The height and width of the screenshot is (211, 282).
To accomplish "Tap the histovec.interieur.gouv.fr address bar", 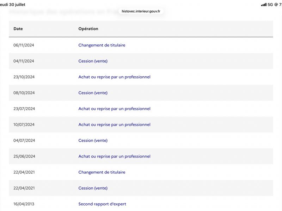I will coord(141,11).
